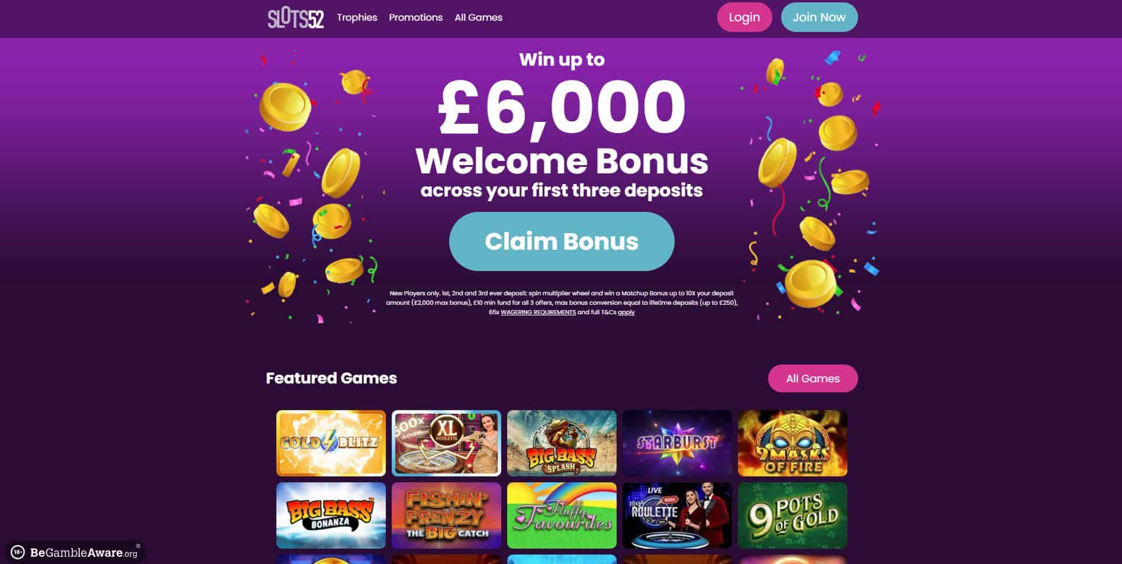Screen dimensions: 1122x564
Task: Click the pink Login button
Action: [x=744, y=17]
